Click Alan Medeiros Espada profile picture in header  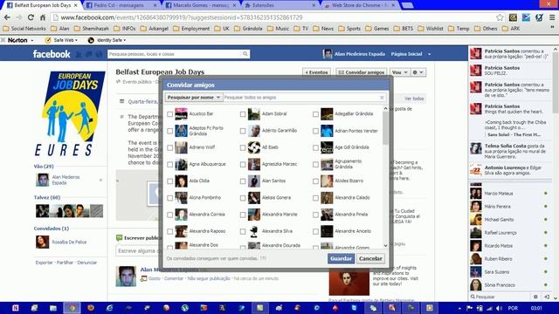point(328,54)
